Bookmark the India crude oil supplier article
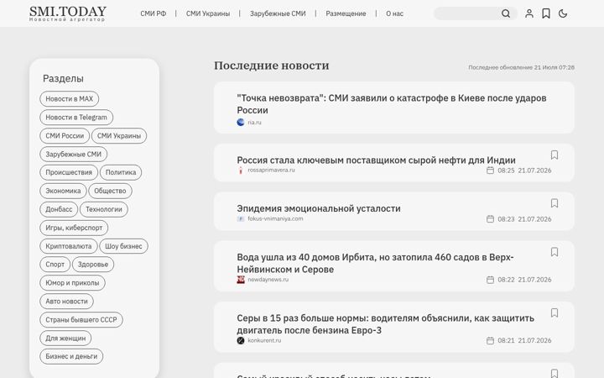 [x=555, y=155]
